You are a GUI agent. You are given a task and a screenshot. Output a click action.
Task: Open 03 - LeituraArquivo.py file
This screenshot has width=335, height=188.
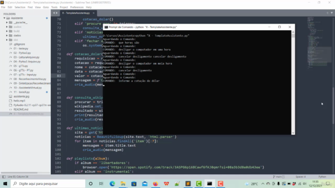click(26, 57)
